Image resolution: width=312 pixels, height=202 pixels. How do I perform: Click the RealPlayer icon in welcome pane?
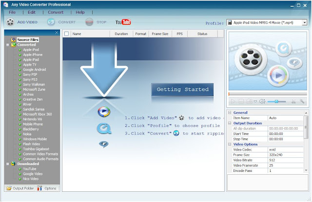click(104, 144)
